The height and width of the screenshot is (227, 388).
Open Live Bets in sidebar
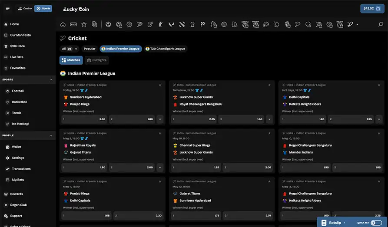[x=17, y=57]
